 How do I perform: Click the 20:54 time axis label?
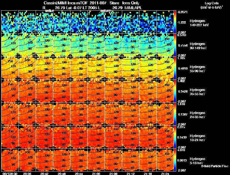click(x=79, y=174)
